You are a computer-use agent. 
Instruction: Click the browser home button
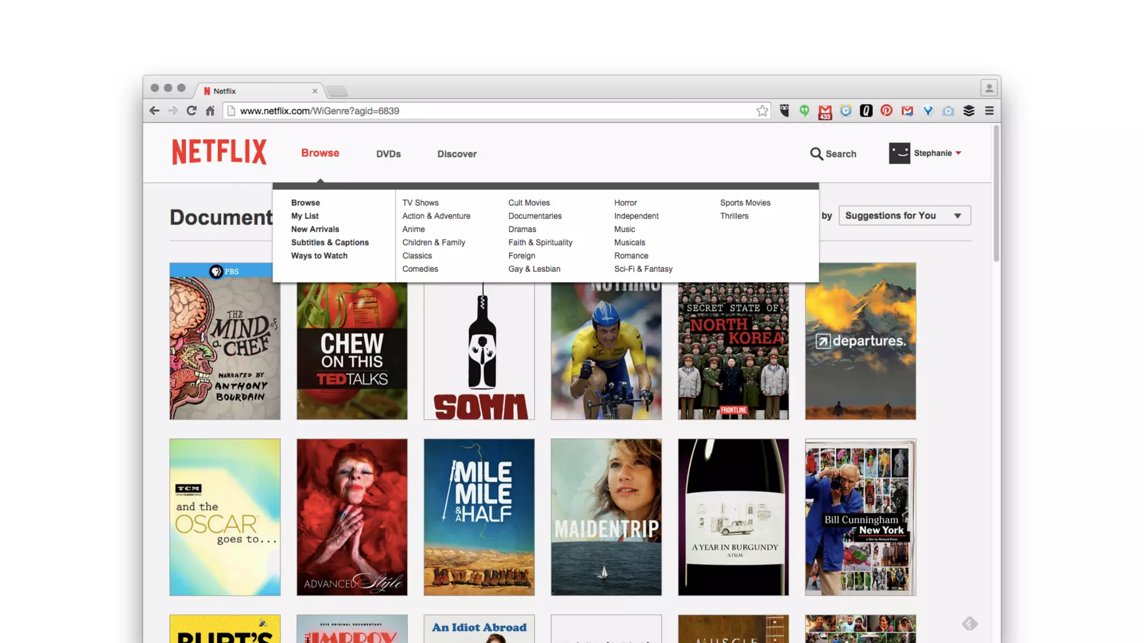[x=210, y=111]
